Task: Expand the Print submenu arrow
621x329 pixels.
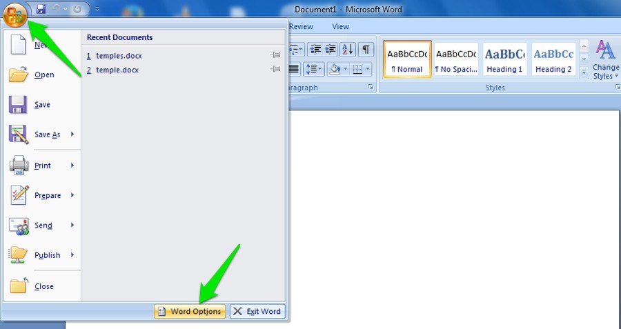Action: pyautogui.click(x=72, y=165)
